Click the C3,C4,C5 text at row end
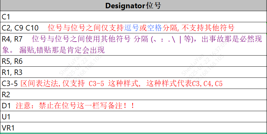Viewport: 267px width, 134px height. pyautogui.click(x=207, y=84)
